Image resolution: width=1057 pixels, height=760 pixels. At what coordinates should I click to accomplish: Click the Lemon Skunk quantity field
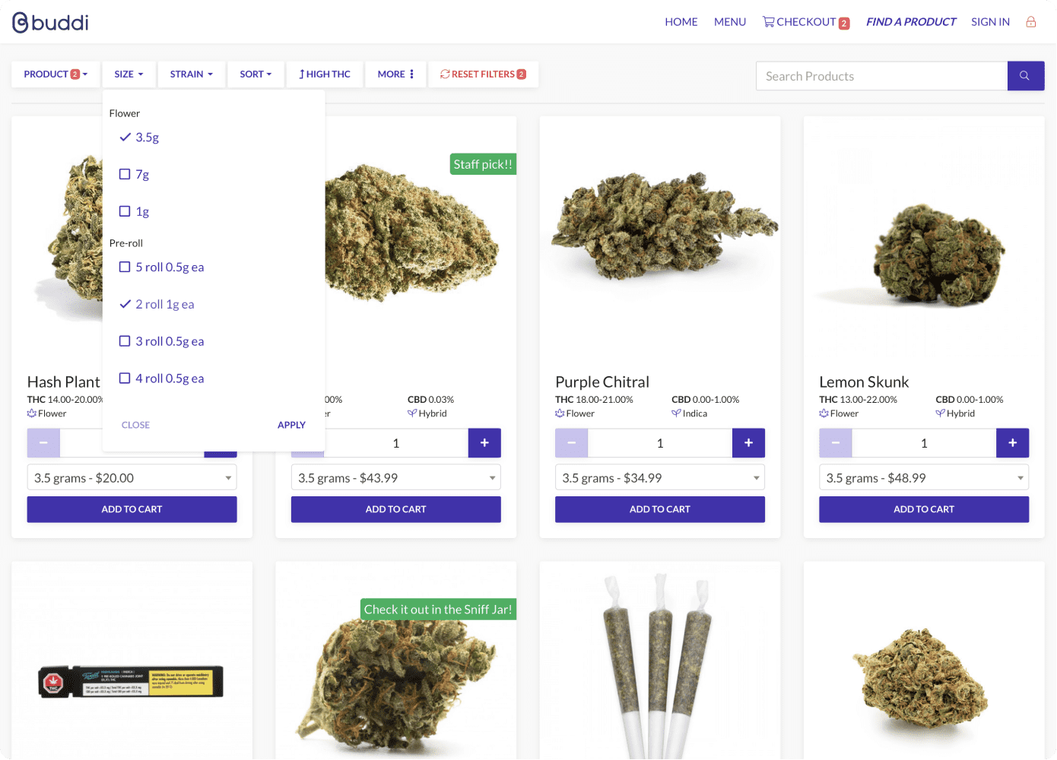[x=924, y=443]
